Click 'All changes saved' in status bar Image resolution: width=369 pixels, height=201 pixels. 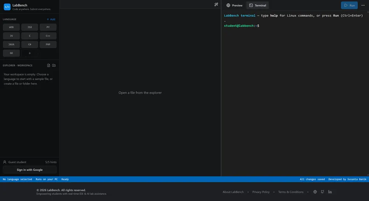click(312, 179)
